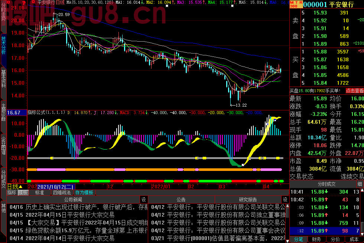This screenshot has height=243, width=364.
Task: Select the 财务 bottom tab
Action: pos(316,239)
